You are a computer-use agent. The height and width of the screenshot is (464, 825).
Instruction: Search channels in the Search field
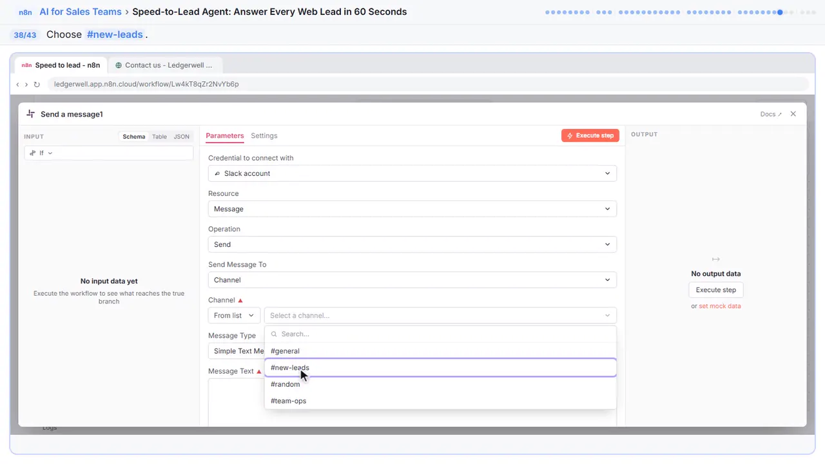point(440,334)
